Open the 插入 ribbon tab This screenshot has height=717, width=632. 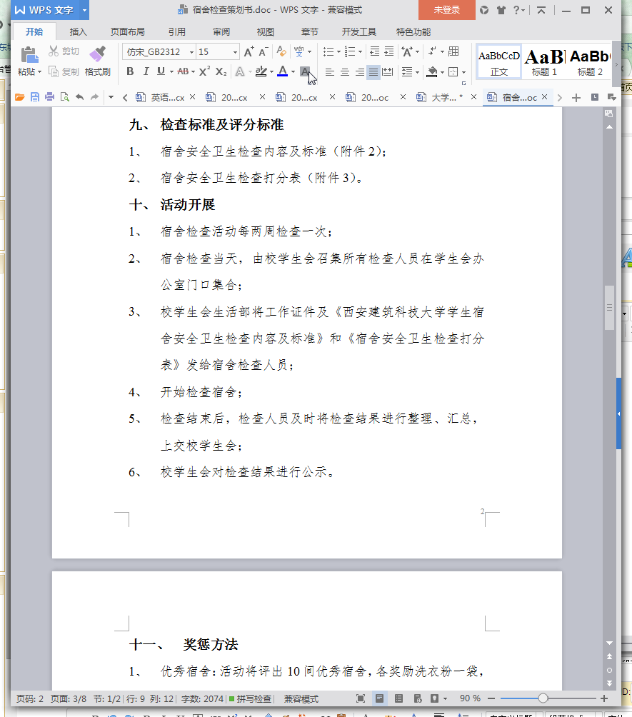pos(79,31)
